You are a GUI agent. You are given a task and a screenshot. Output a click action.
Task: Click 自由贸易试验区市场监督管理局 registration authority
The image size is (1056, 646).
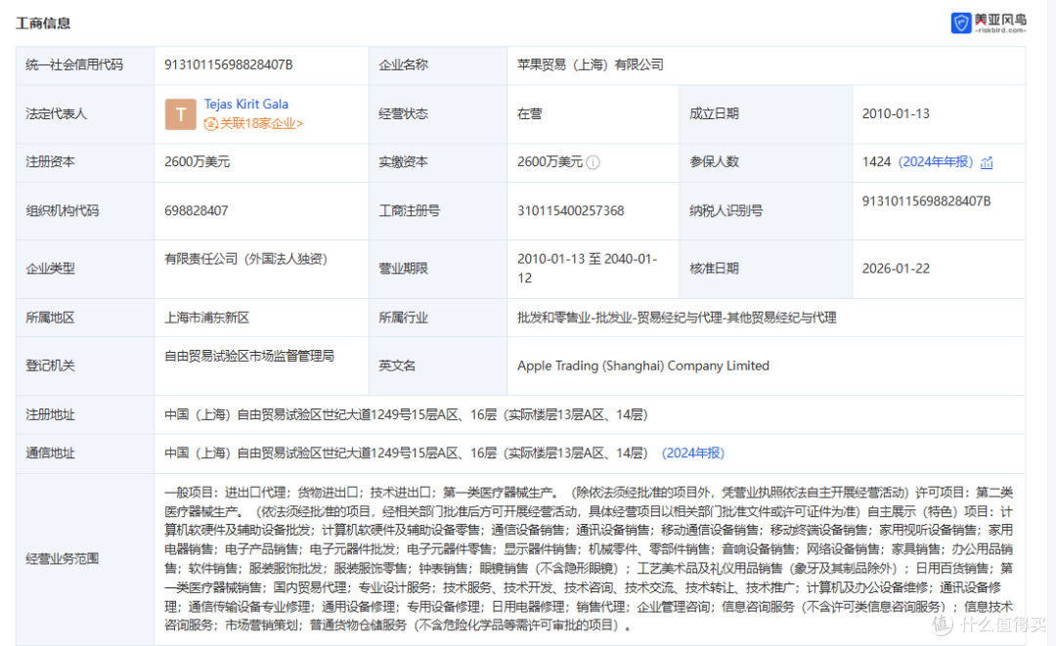point(249,356)
